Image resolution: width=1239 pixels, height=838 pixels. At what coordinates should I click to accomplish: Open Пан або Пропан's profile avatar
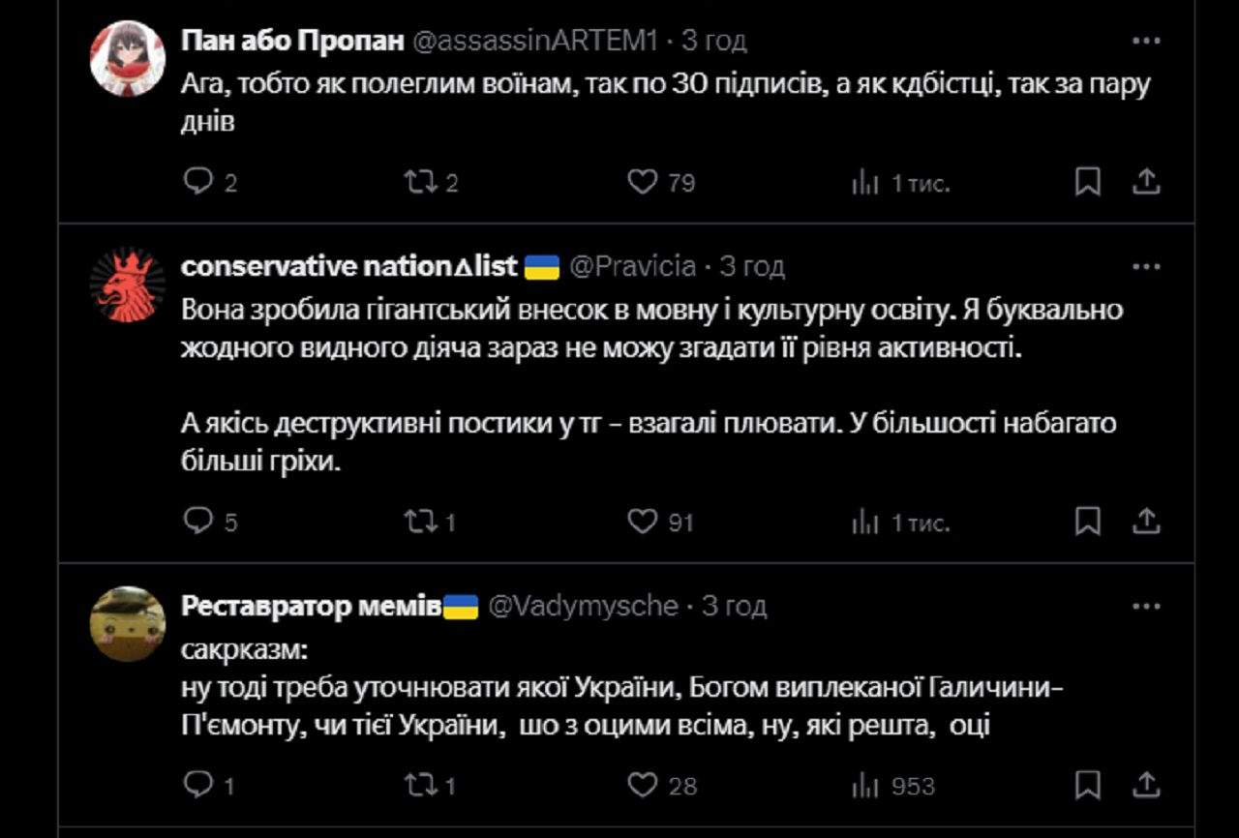[x=127, y=58]
